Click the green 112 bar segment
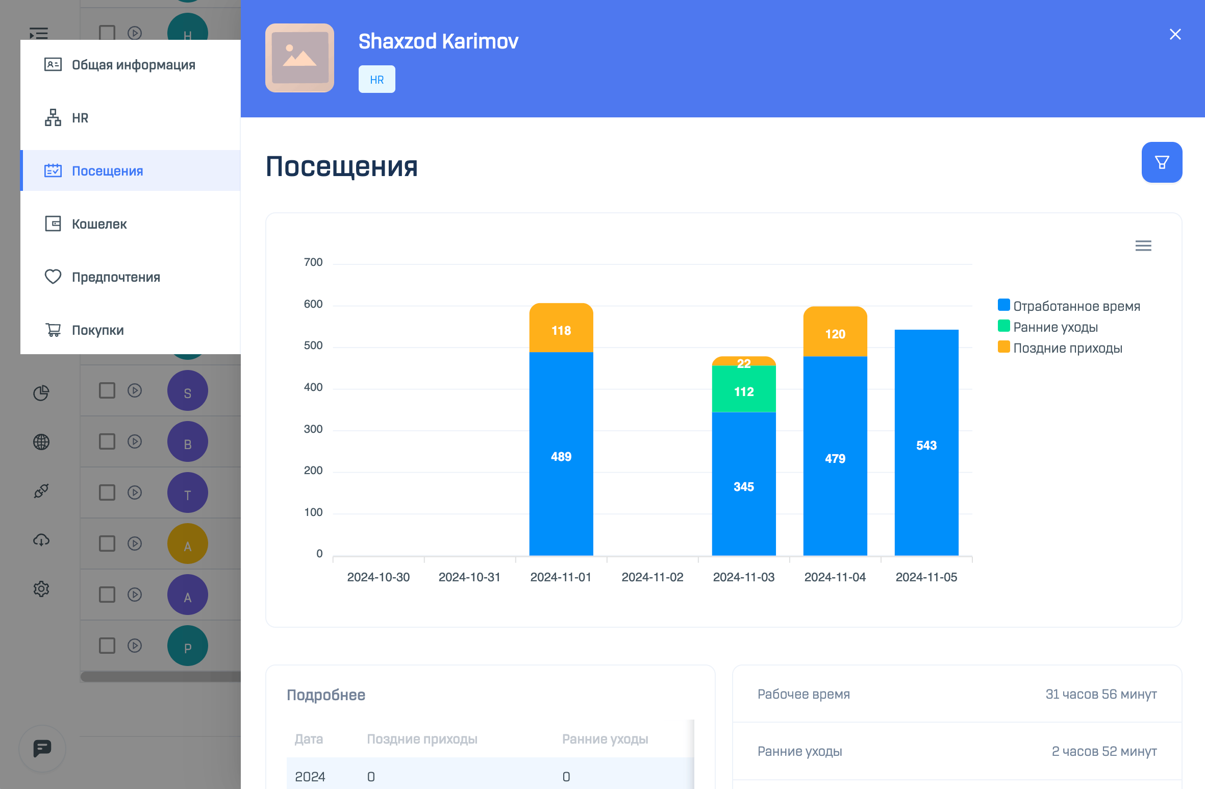 (744, 389)
